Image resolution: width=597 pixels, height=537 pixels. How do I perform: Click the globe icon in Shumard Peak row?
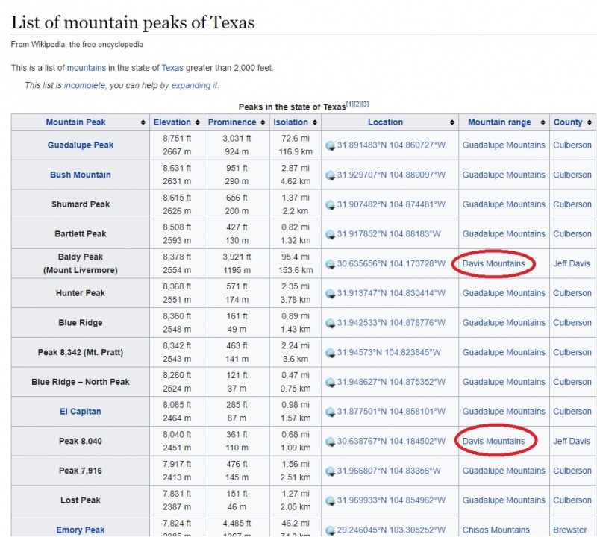tap(330, 205)
